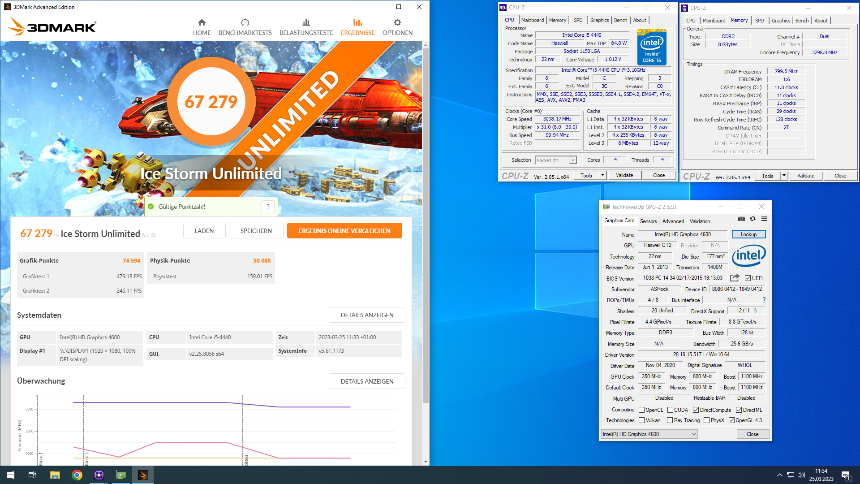This screenshot has width=860, height=484.
Task: Switch to Graphics tab in right CPU-Z window
Action: tap(781, 21)
